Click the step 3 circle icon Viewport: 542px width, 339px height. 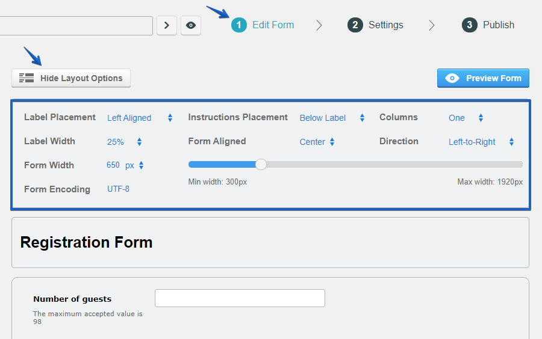(x=470, y=25)
